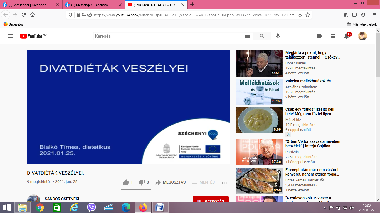Open Viber from the taskbar
Image resolution: width=380 pixels, height=213 pixels.
[92, 207]
